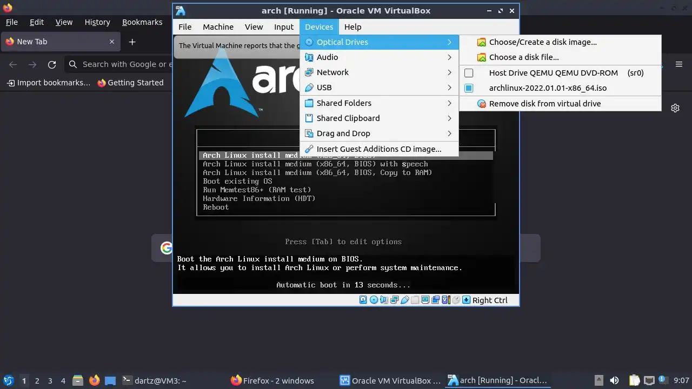
Task: Click the recording indicator in VM status bar
Action: click(435, 300)
